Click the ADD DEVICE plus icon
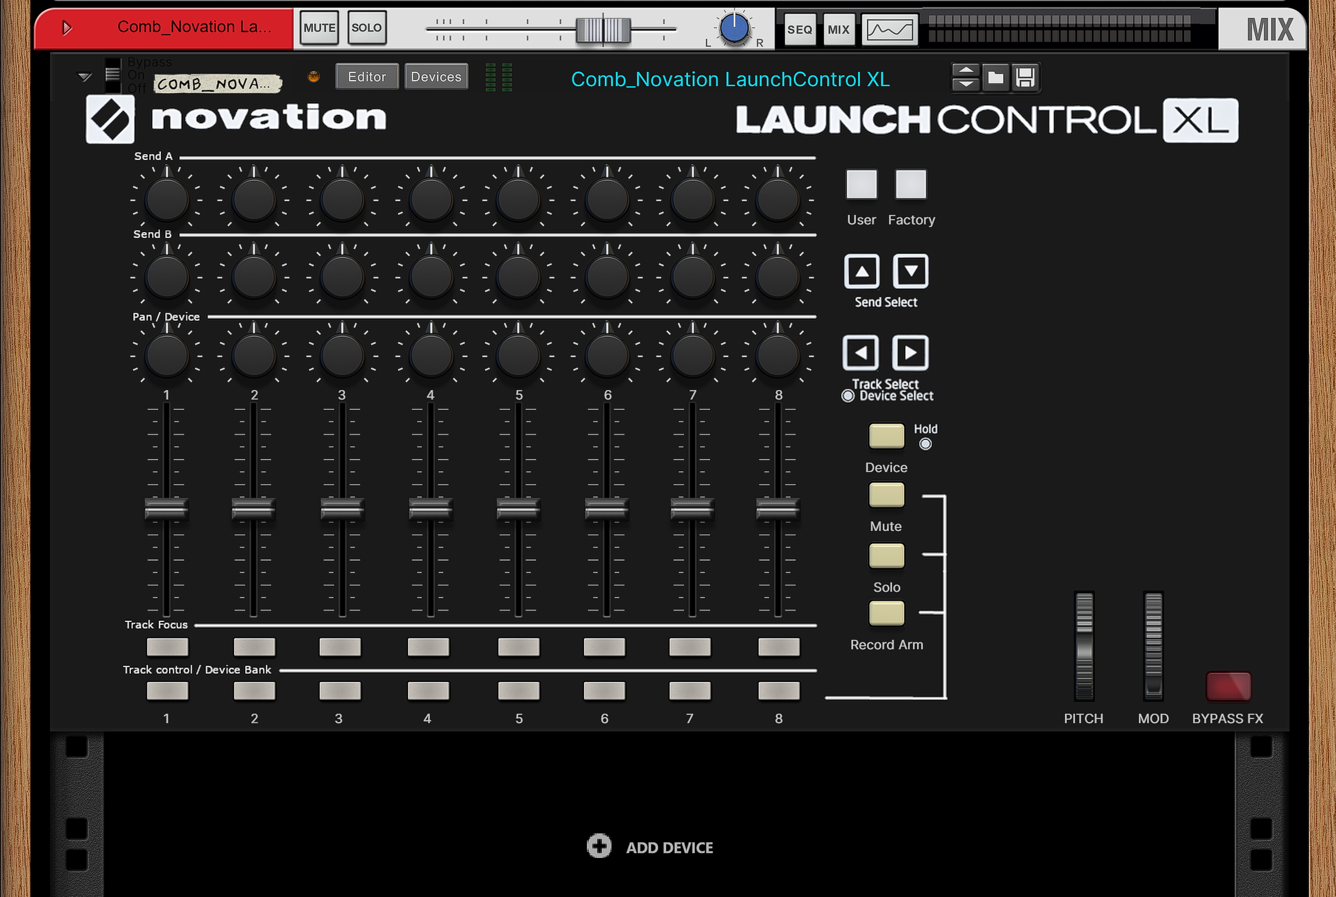This screenshot has height=897, width=1336. 599,846
